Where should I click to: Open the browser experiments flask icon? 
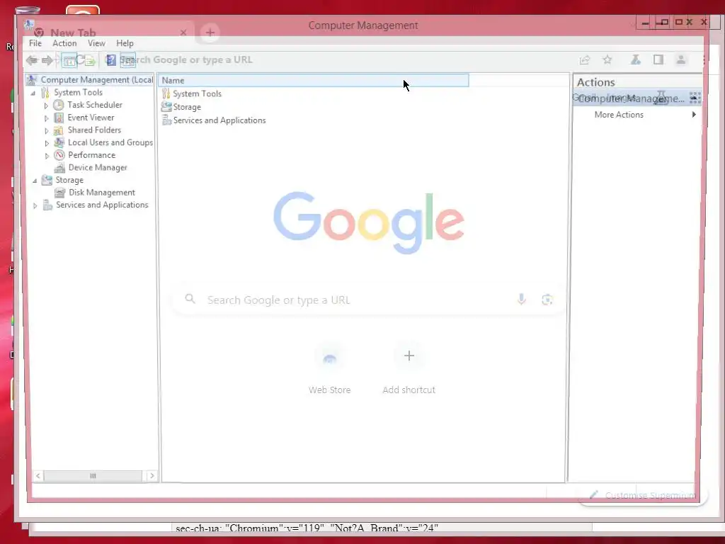pos(636,59)
